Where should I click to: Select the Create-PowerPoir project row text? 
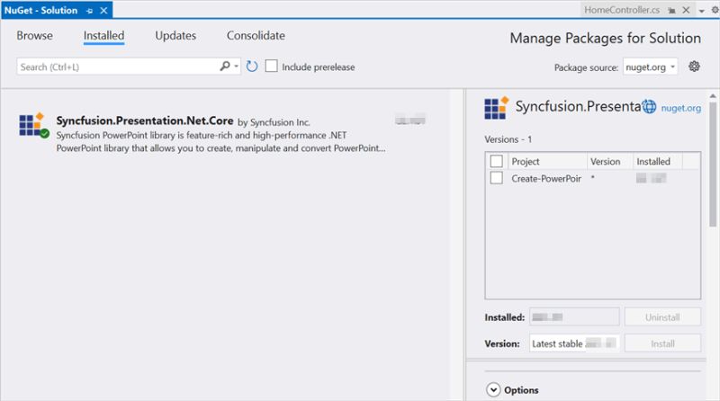pyautogui.click(x=546, y=179)
